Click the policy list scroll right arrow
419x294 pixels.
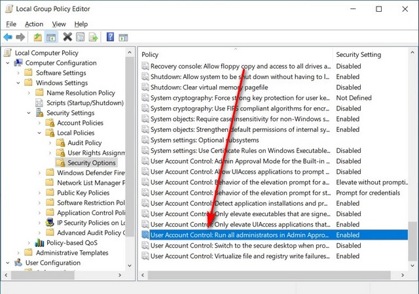403,275
